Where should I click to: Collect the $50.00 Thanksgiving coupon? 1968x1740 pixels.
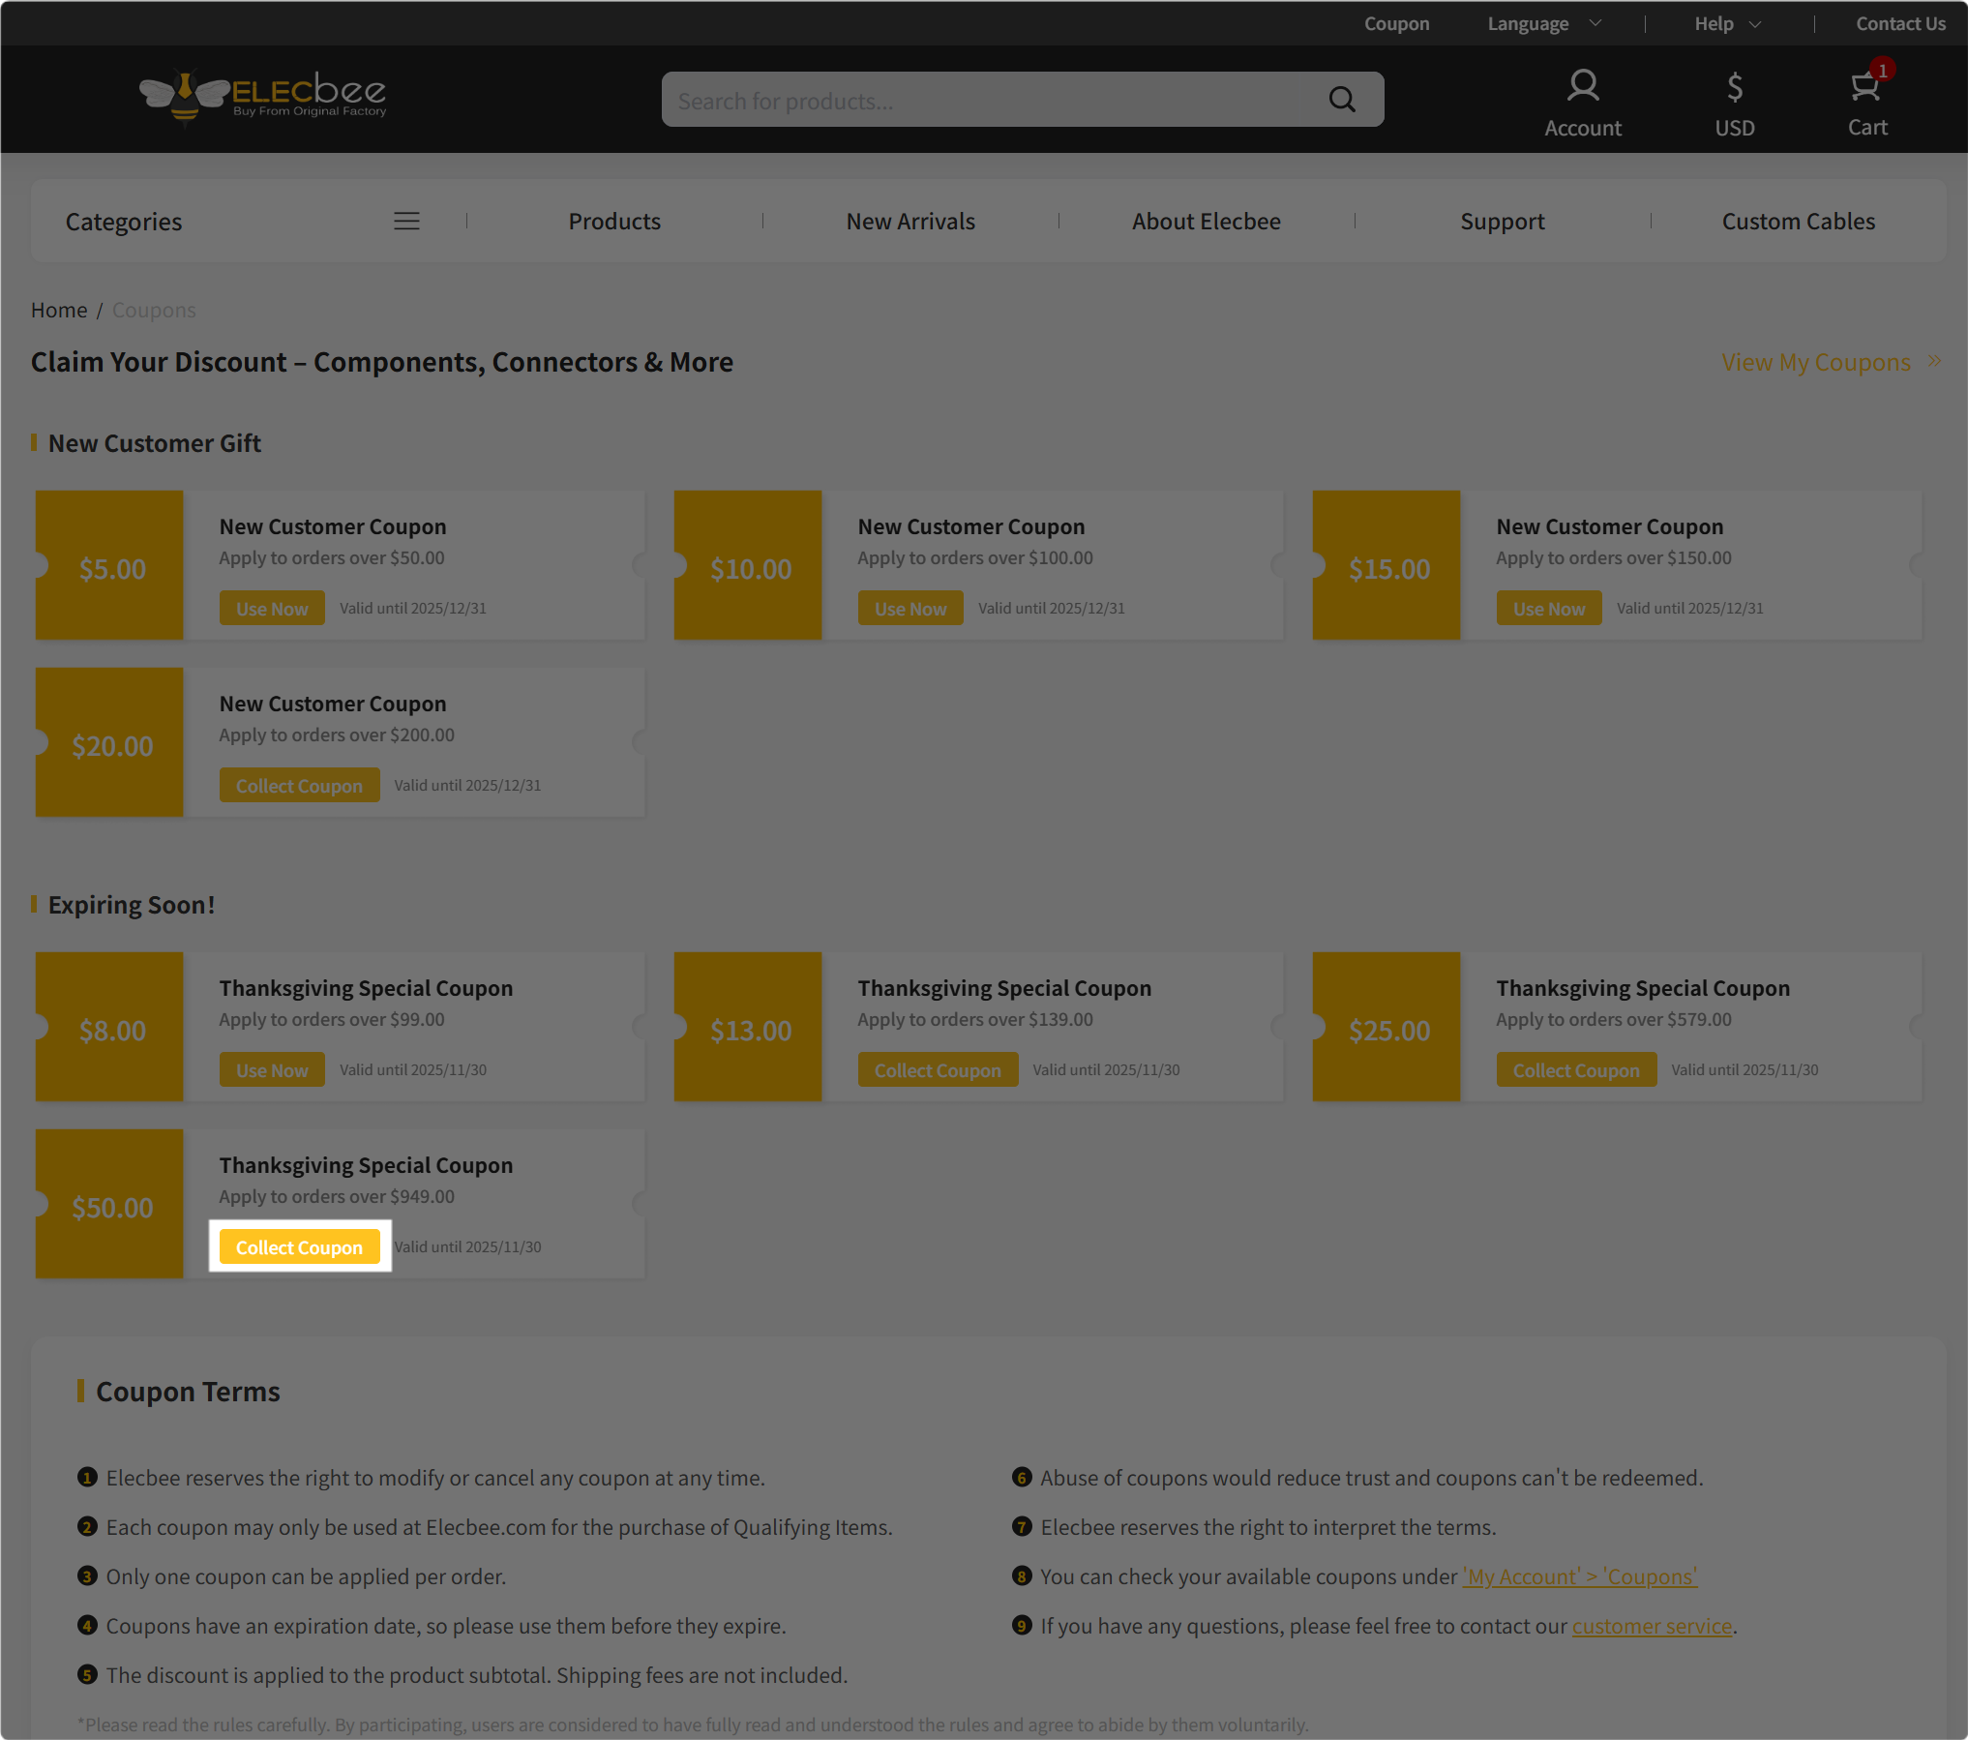299,1246
